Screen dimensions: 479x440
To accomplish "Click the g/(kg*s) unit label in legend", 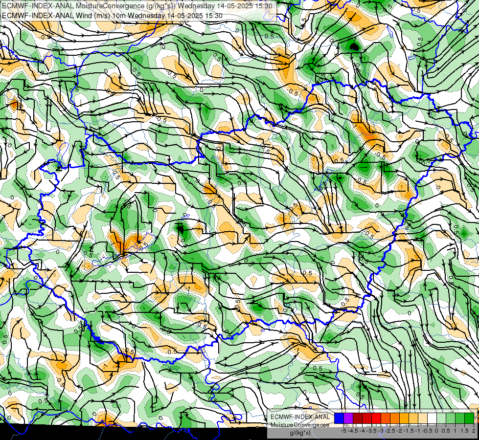I will click(300, 433).
